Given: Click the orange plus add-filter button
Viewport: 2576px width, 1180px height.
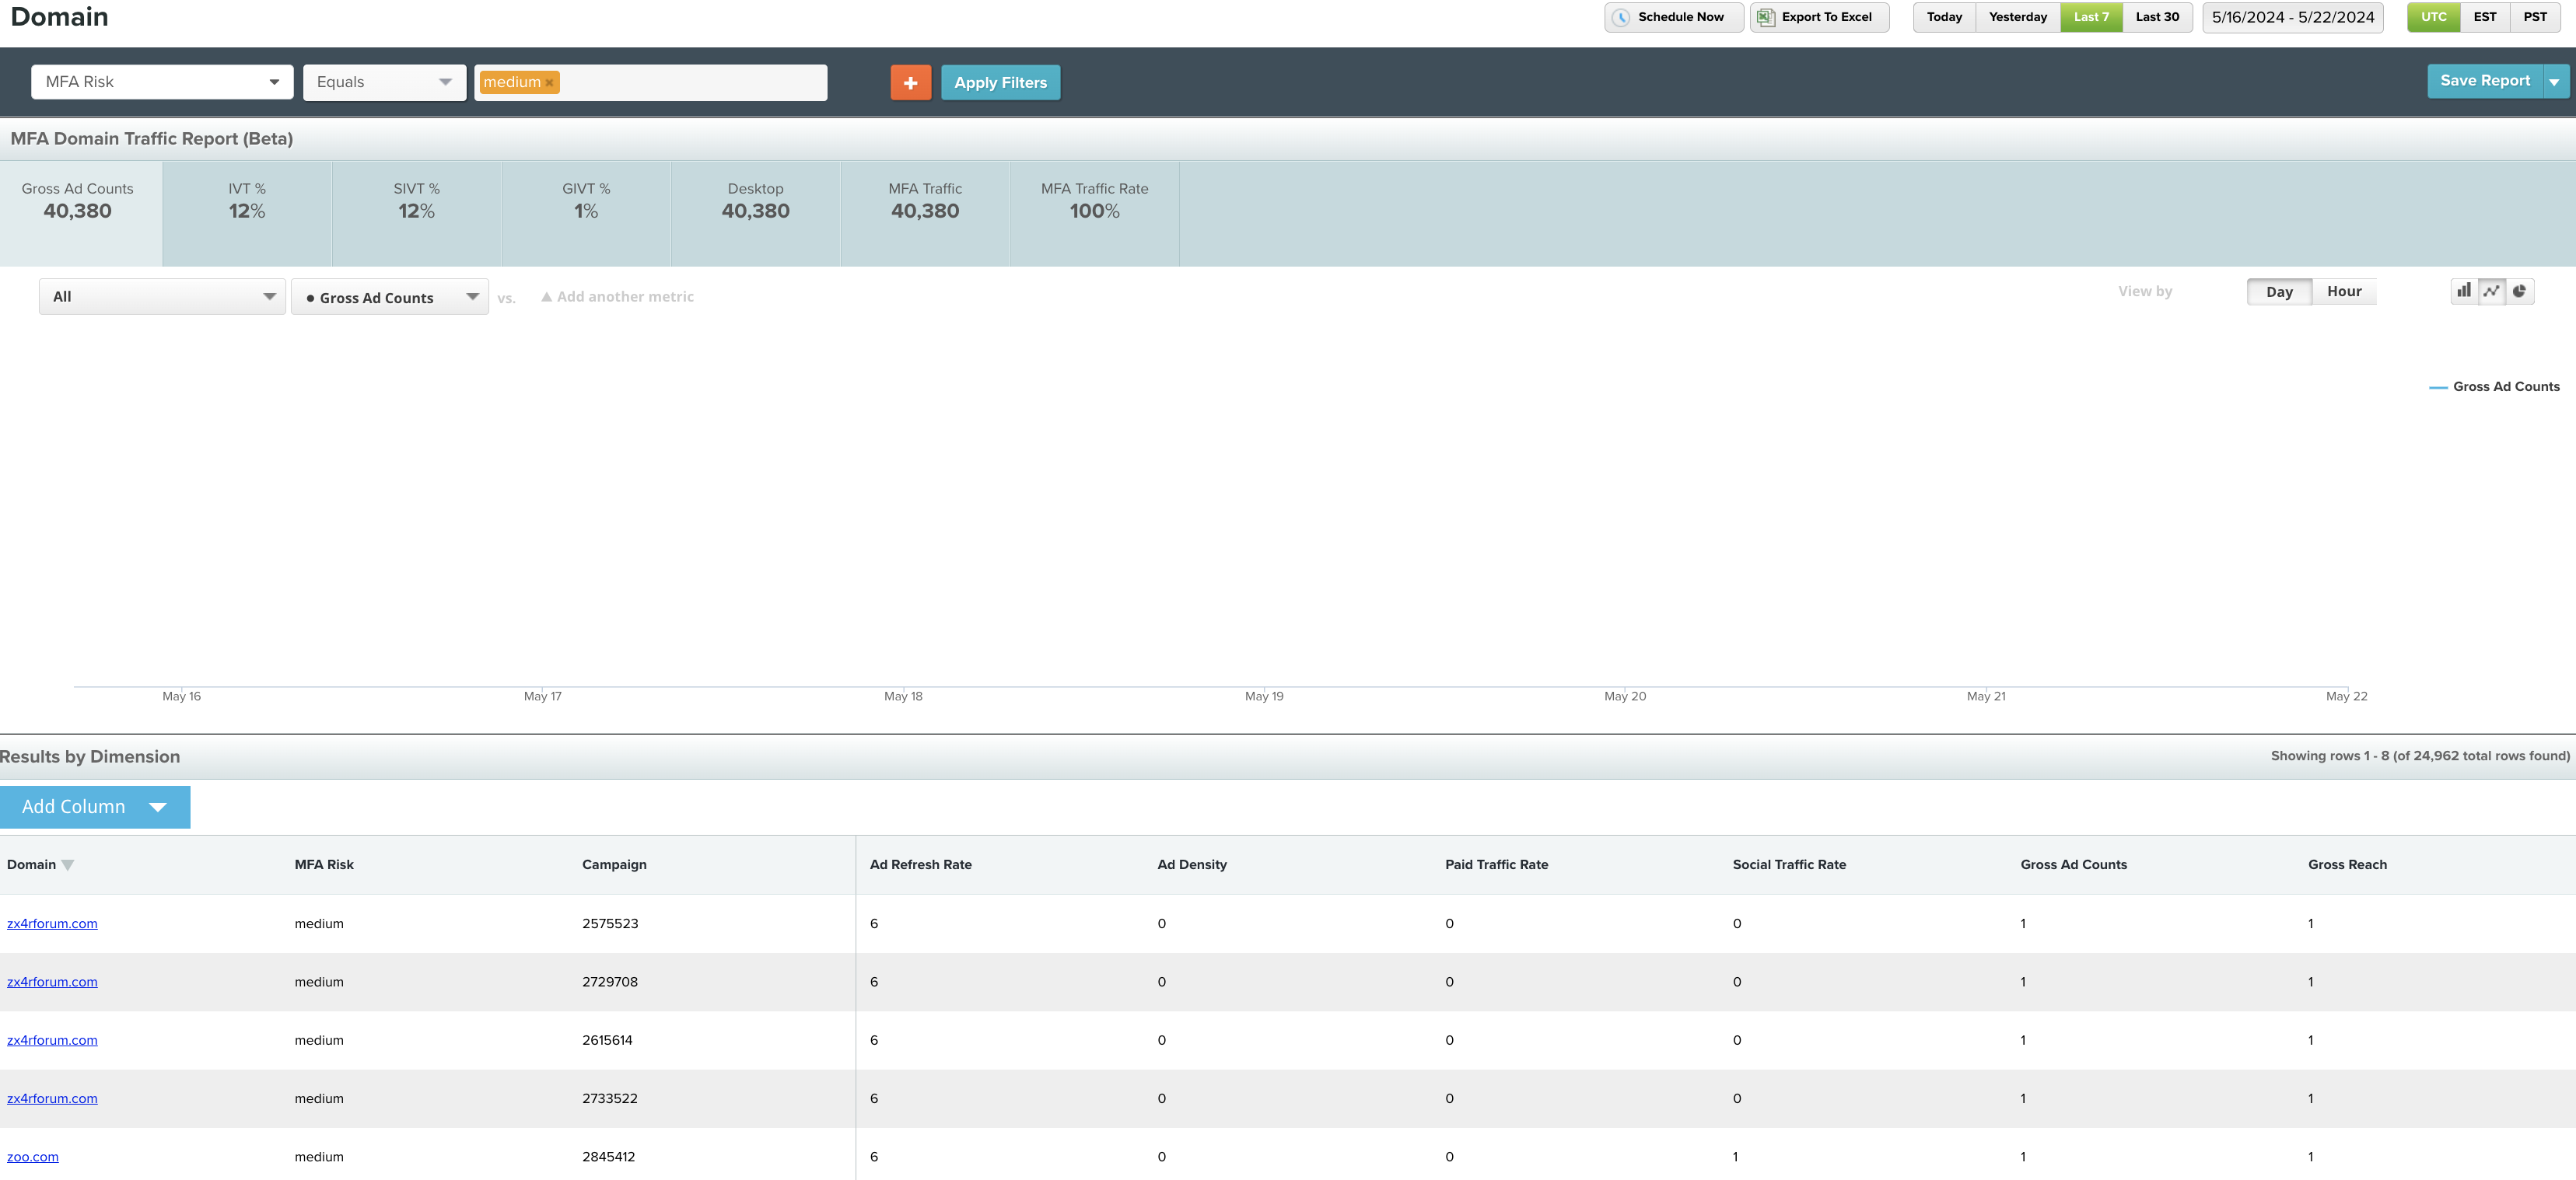Looking at the screenshot, I should coord(910,82).
